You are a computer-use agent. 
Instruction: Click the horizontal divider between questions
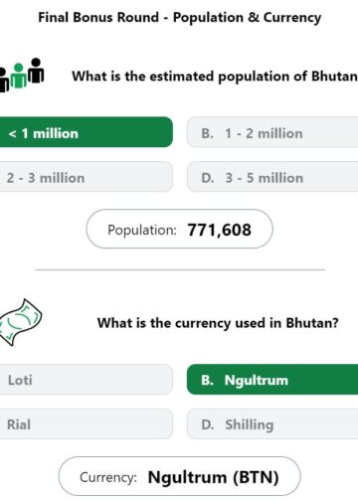tap(180, 269)
